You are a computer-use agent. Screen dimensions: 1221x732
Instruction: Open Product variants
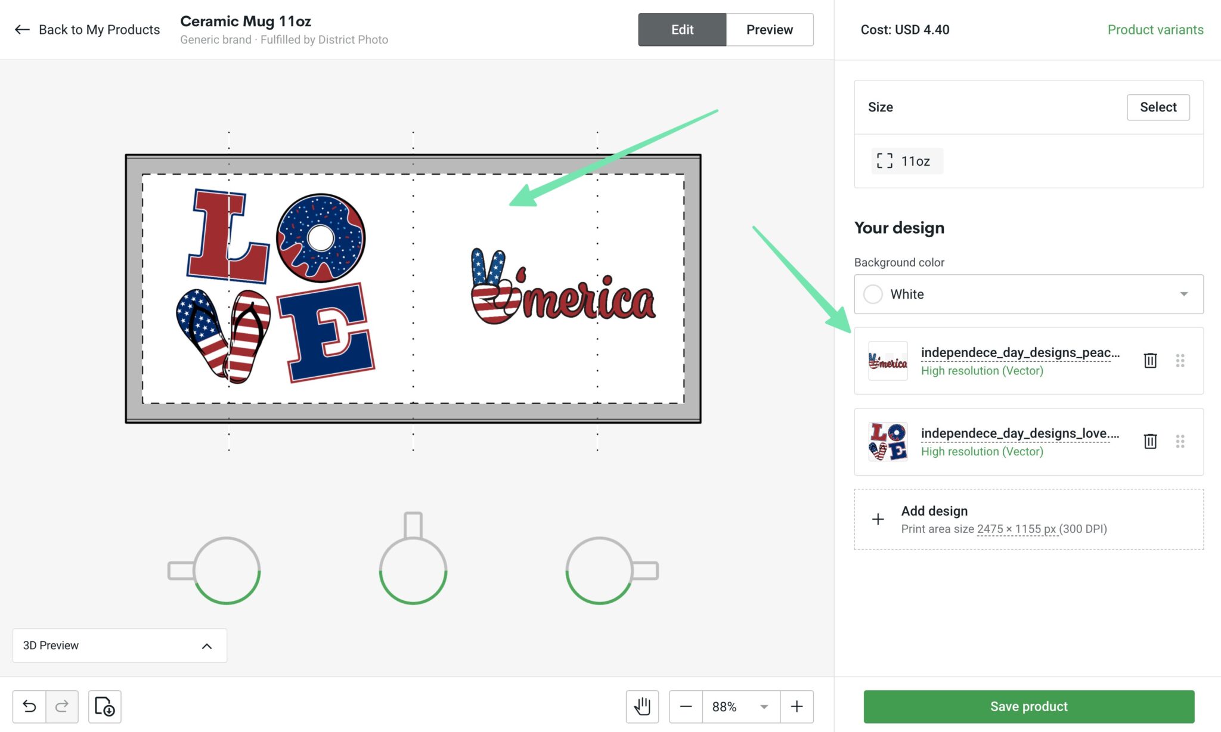click(x=1155, y=29)
